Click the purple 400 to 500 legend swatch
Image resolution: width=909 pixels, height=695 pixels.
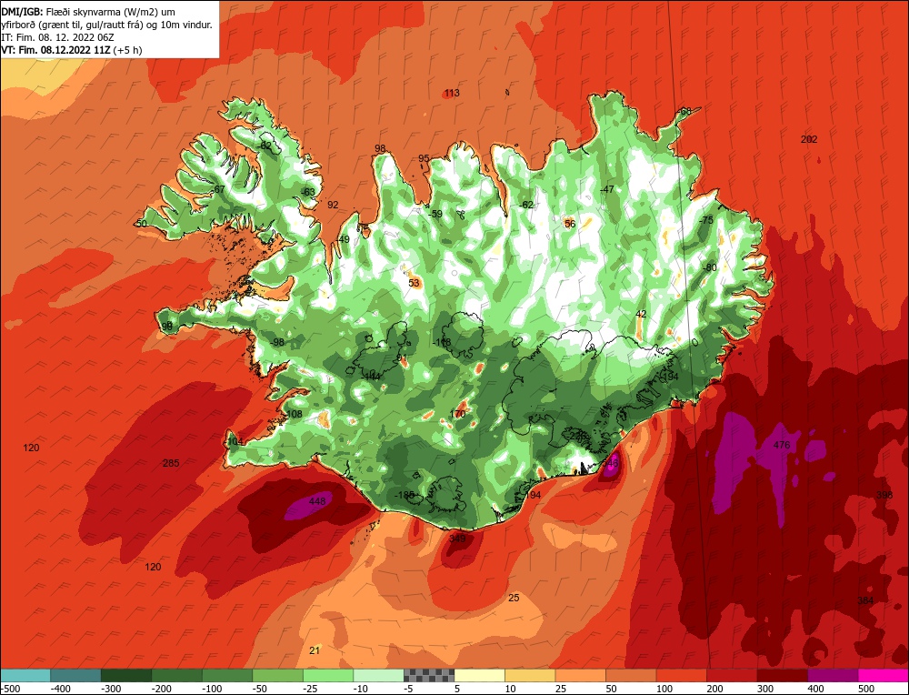[833, 675]
